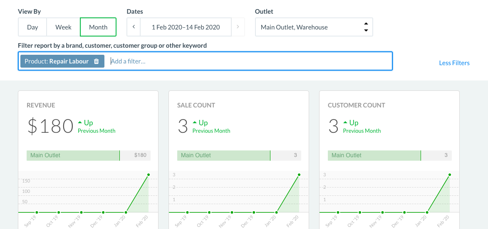Click the Main Outlet bar in Revenue card
This screenshot has height=229, width=488.
coord(88,155)
